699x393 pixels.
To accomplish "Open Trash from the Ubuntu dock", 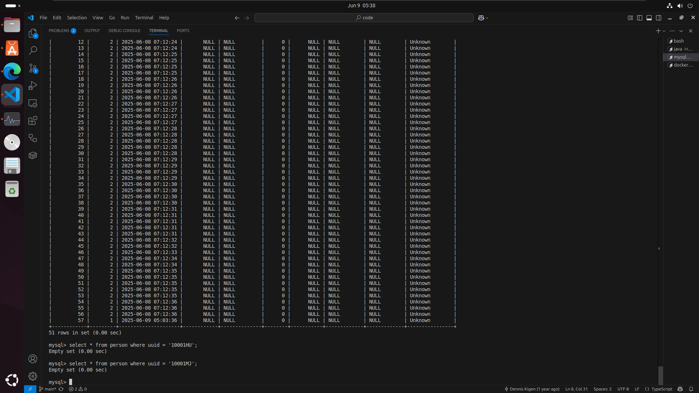I will (12, 189).
